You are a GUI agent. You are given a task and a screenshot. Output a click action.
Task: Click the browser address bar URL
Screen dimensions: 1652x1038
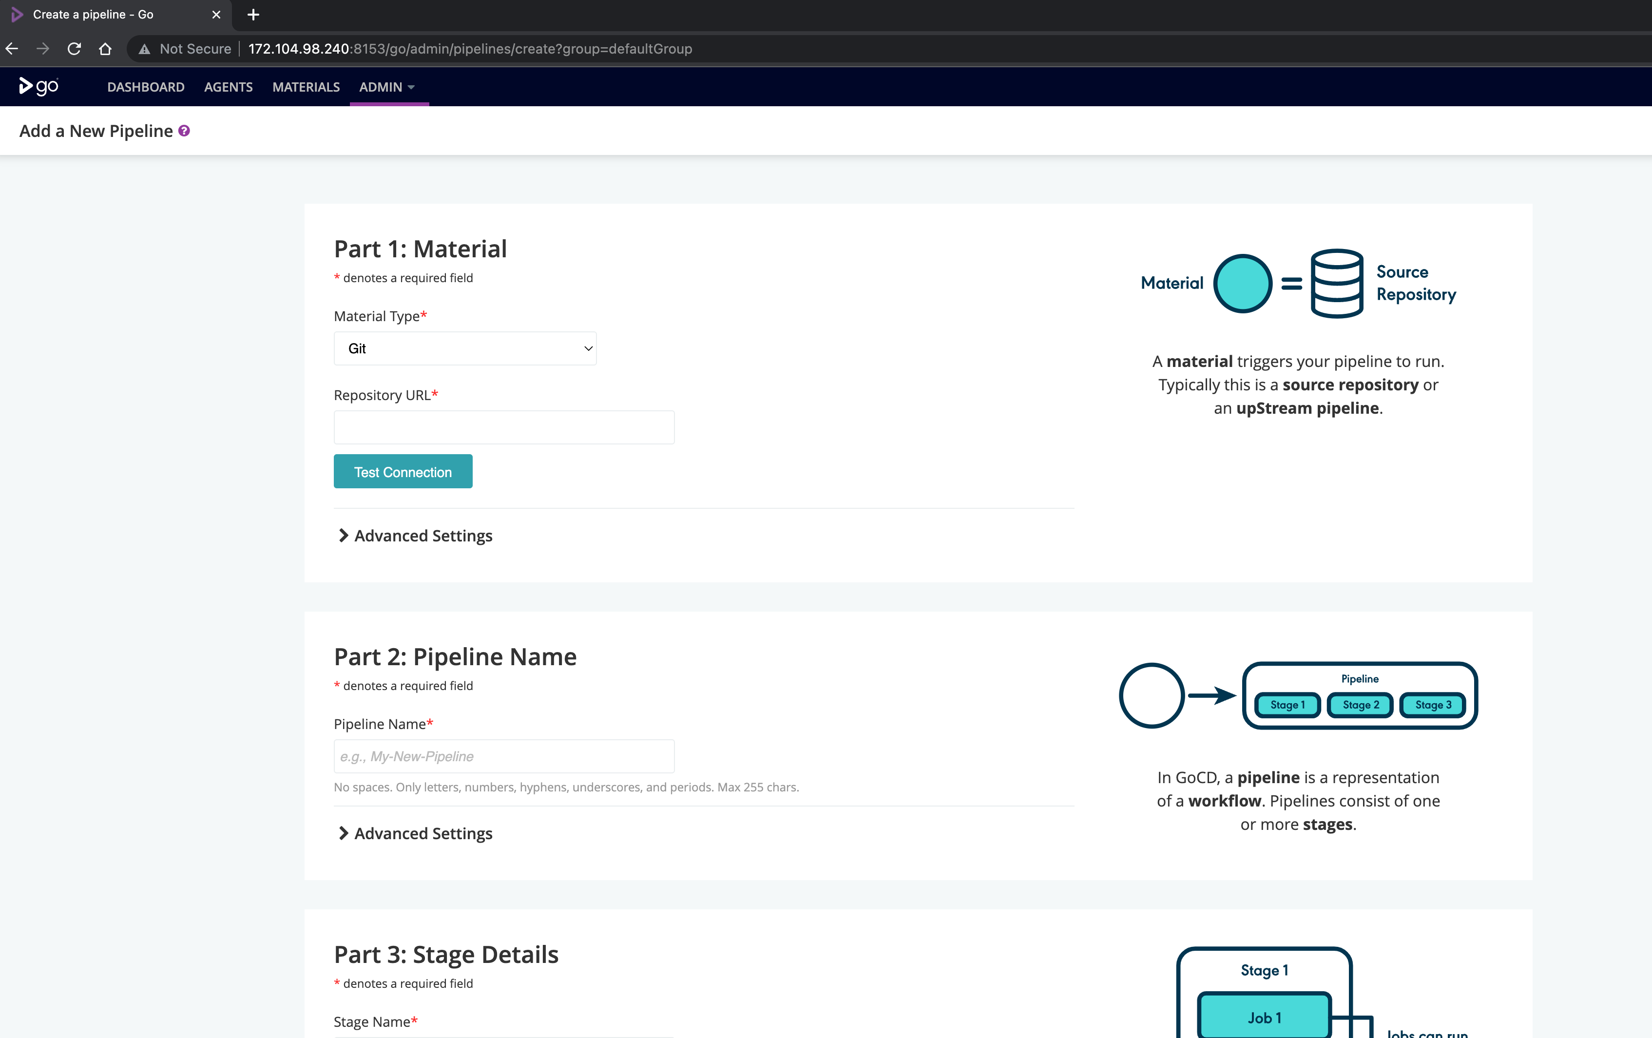[469, 49]
